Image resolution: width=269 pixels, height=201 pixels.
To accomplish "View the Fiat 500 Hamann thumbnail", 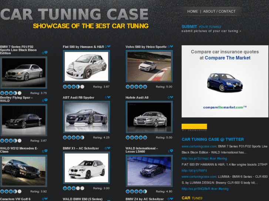I will click(86, 66).
